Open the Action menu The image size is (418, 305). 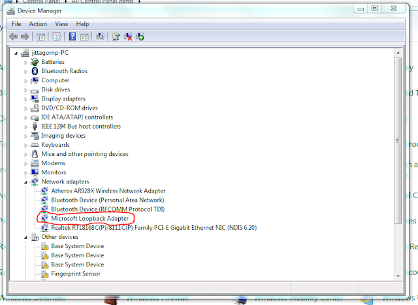(38, 24)
